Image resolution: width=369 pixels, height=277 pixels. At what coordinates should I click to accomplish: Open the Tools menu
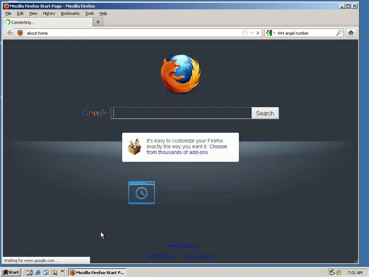coord(89,13)
